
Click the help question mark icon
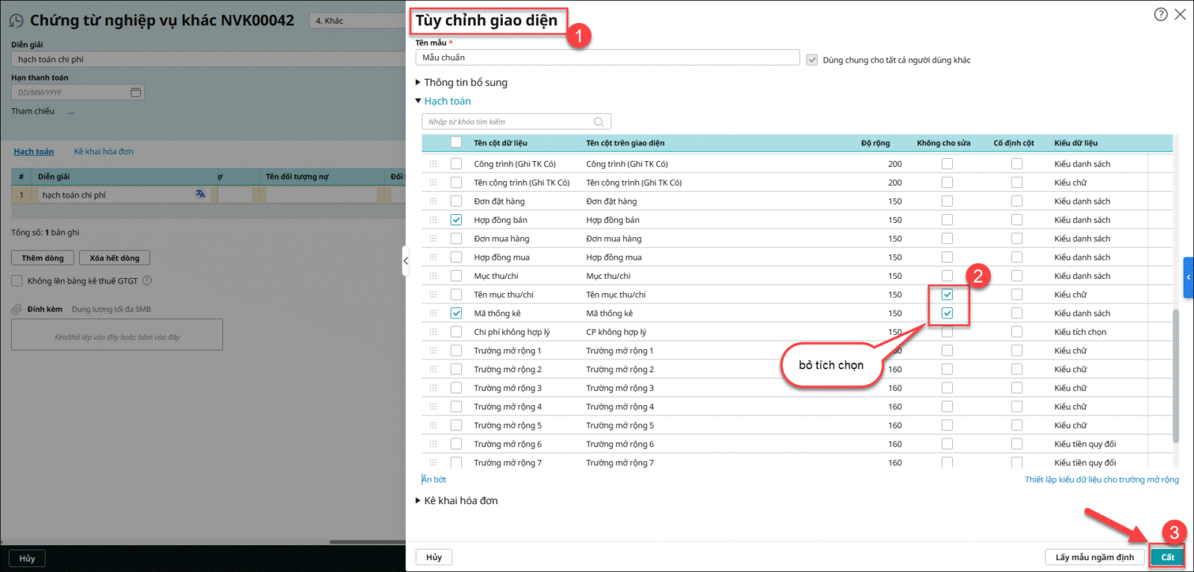point(1160,14)
